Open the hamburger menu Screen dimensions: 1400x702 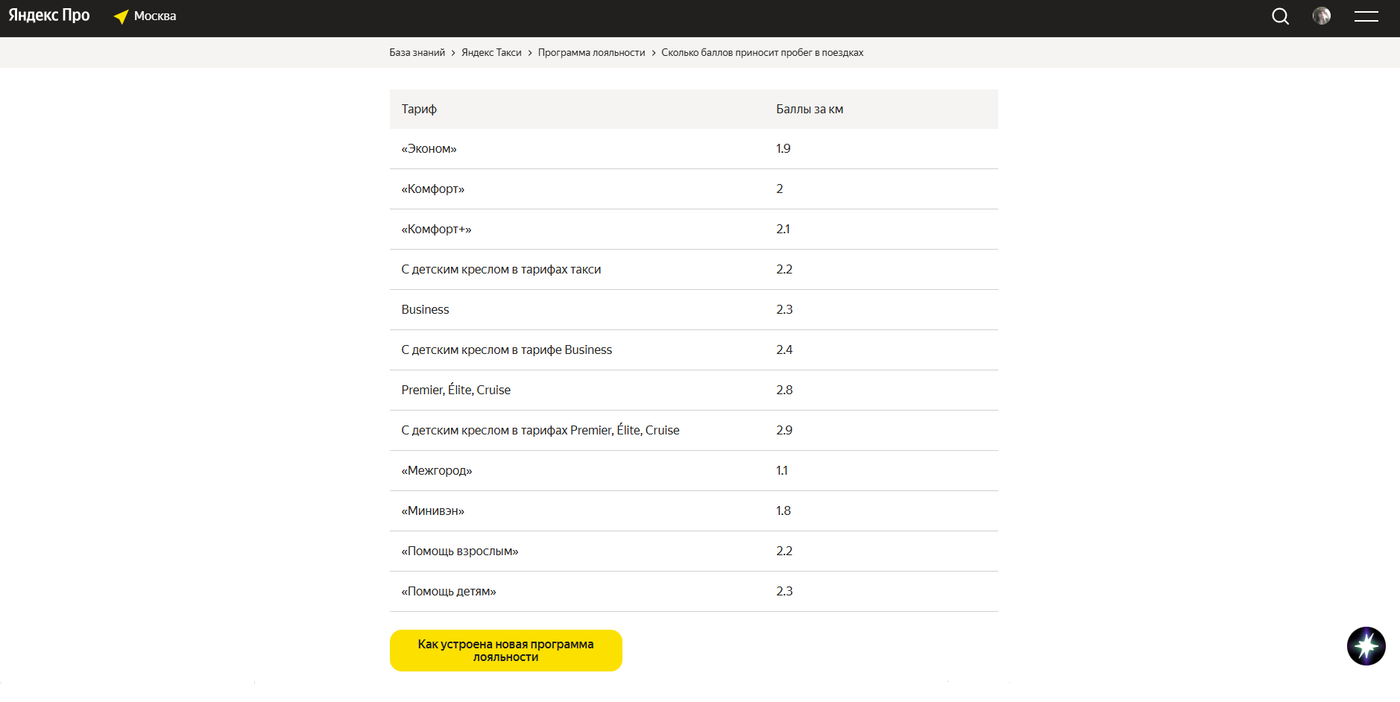click(1366, 16)
